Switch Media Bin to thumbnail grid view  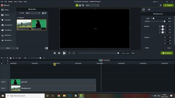point(47,48)
